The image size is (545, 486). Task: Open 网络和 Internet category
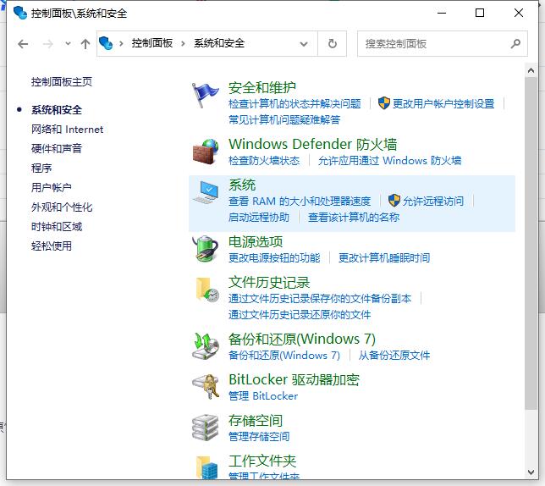coord(67,130)
